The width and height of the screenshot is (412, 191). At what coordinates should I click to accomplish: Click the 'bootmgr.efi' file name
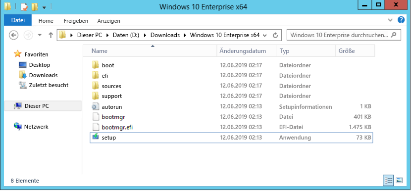117,128
